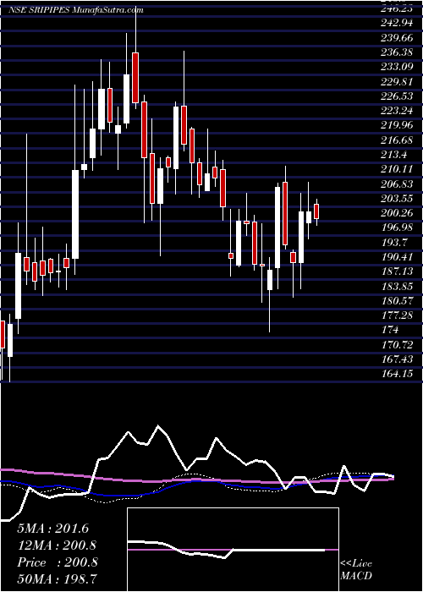The height and width of the screenshot is (592, 423).
Task: Click the 167.43 price axis label
Action: [396, 359]
